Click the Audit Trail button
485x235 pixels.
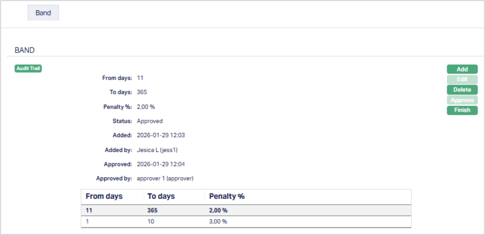[28, 68]
